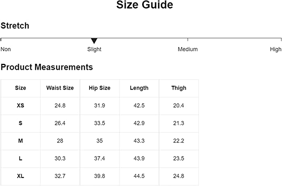Click the Non stretch label
Screen dimensions: 282x186
[6, 49]
